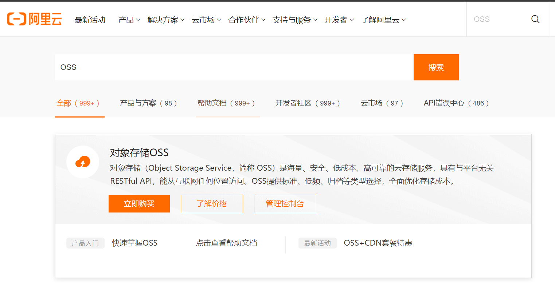Expand the 产品 navigation dropdown
The height and width of the screenshot is (290, 555).
(129, 20)
